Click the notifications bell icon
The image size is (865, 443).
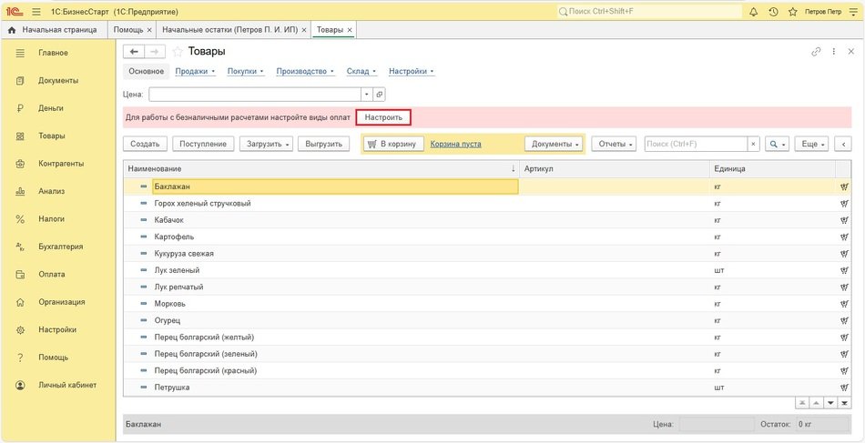coord(753,12)
